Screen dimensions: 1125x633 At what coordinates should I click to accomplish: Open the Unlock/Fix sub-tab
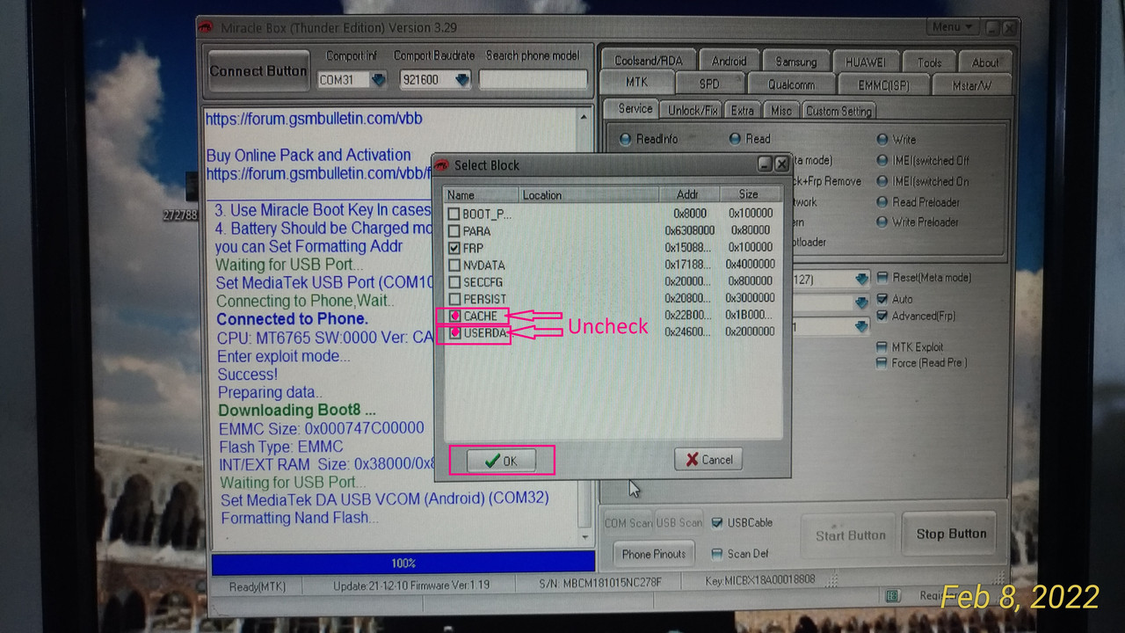click(x=693, y=111)
